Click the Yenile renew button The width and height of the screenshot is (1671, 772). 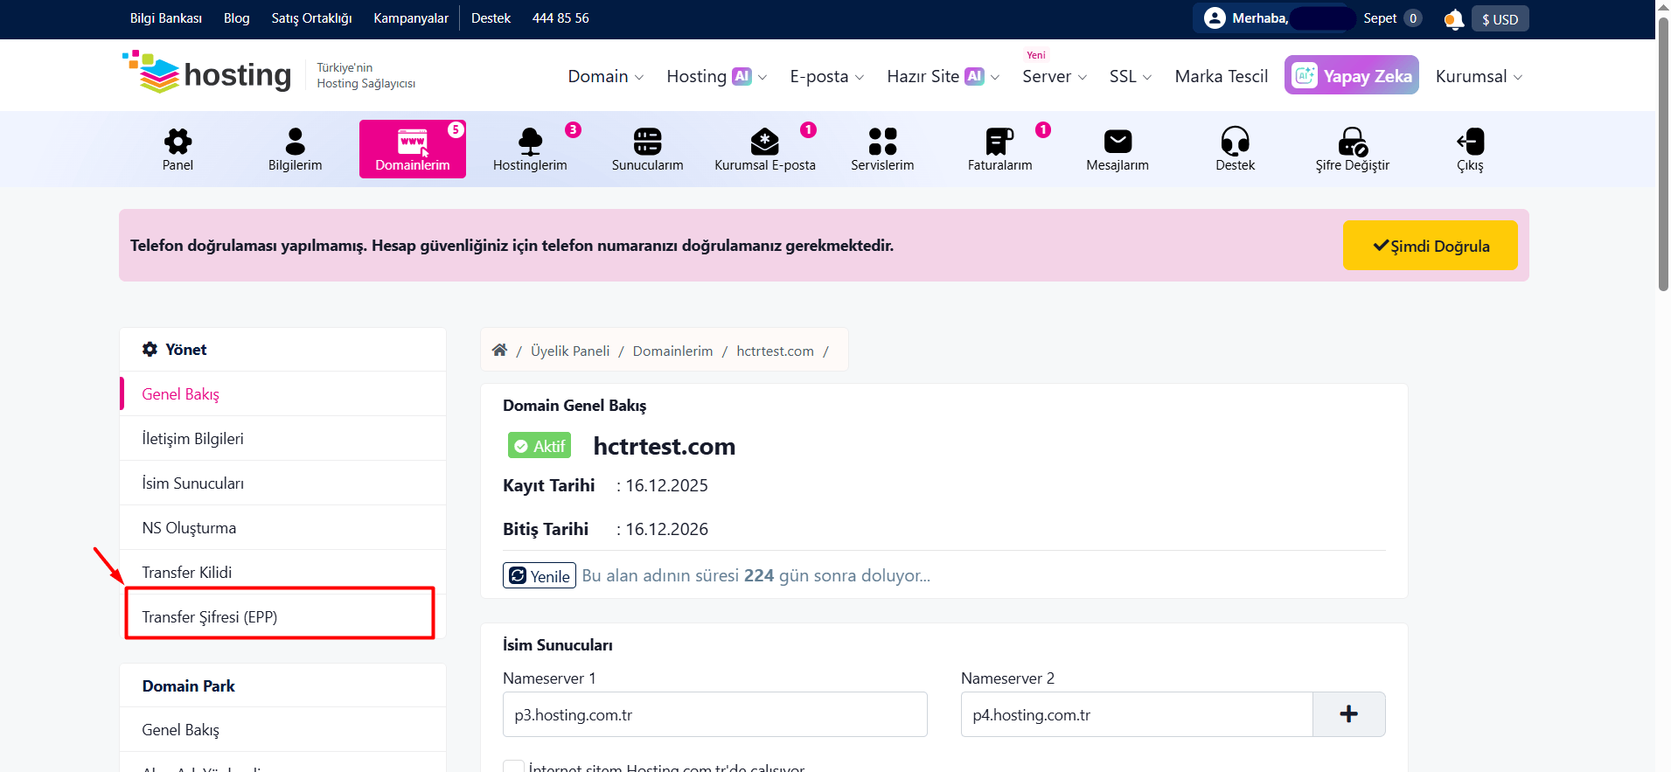tap(540, 575)
